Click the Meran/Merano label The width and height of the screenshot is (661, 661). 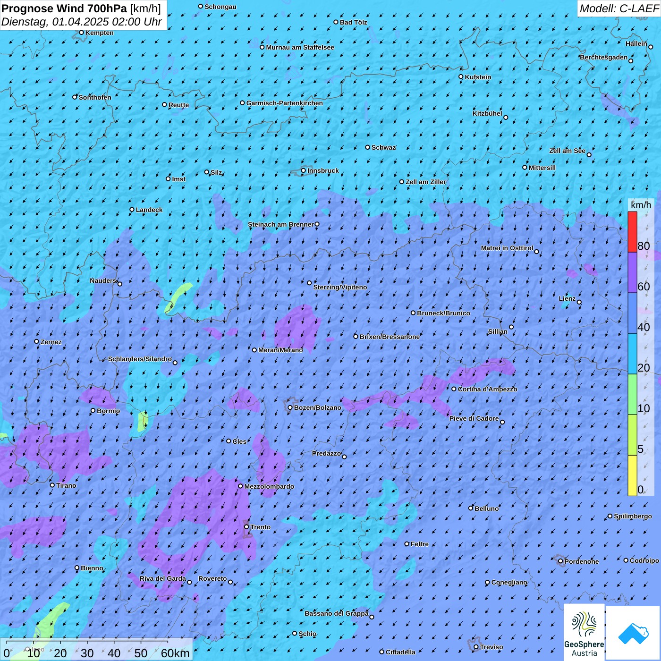280,350
